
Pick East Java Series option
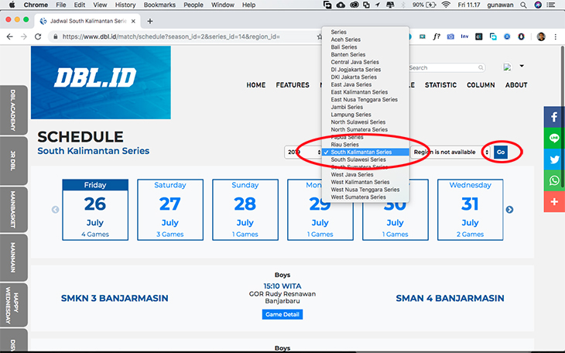point(351,84)
